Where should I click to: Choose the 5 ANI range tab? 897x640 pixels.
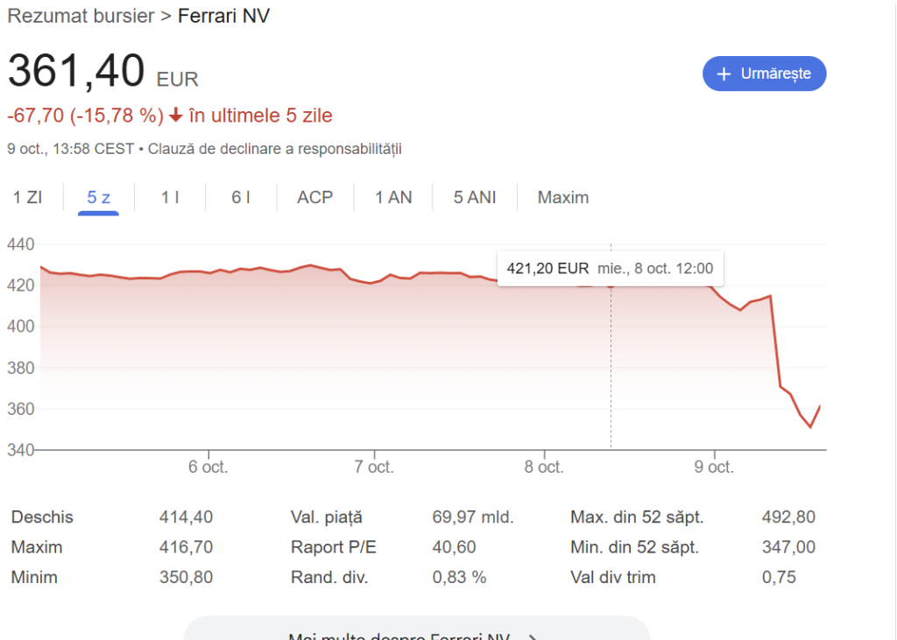[x=475, y=197]
